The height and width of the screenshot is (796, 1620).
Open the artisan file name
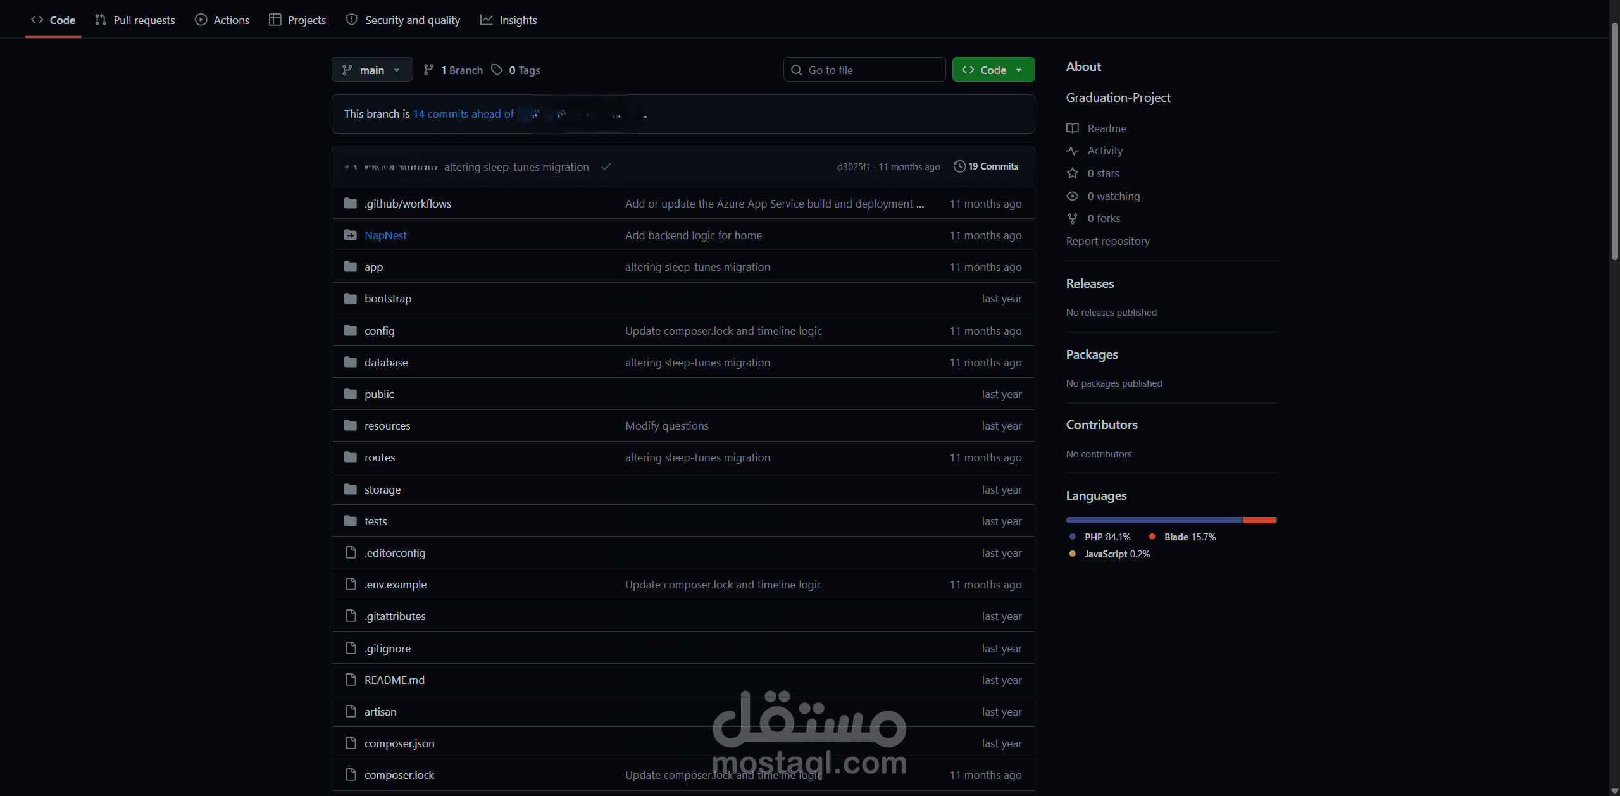[380, 711]
